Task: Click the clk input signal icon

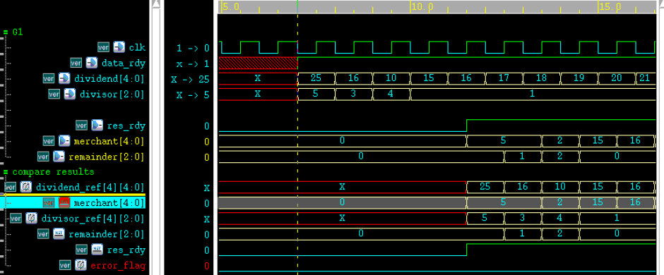Action: pyautogui.click(x=119, y=47)
